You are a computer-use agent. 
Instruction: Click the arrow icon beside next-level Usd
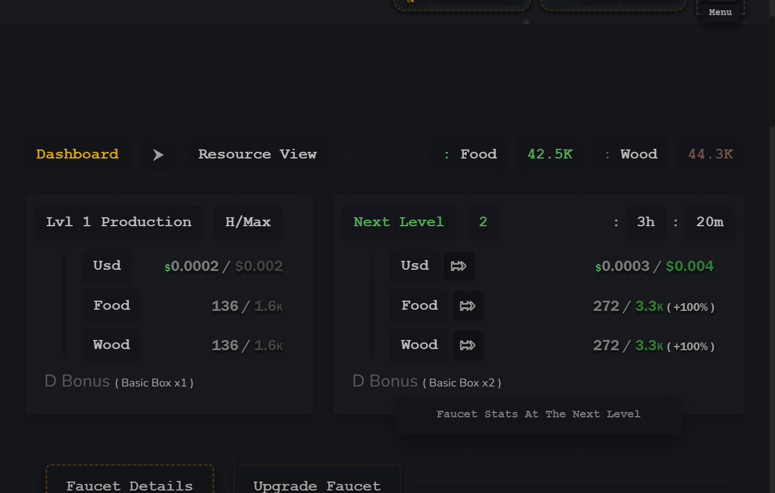[459, 266]
